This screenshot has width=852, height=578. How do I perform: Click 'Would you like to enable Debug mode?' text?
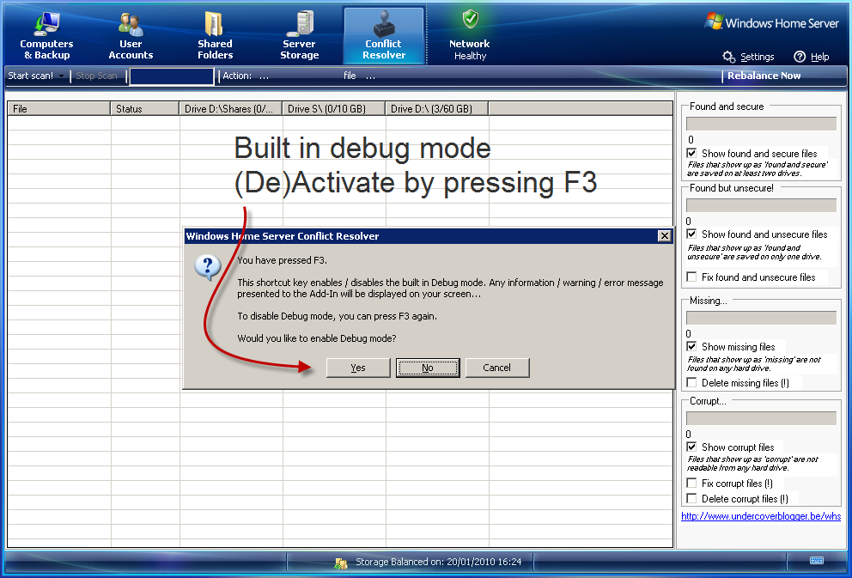coord(317,338)
